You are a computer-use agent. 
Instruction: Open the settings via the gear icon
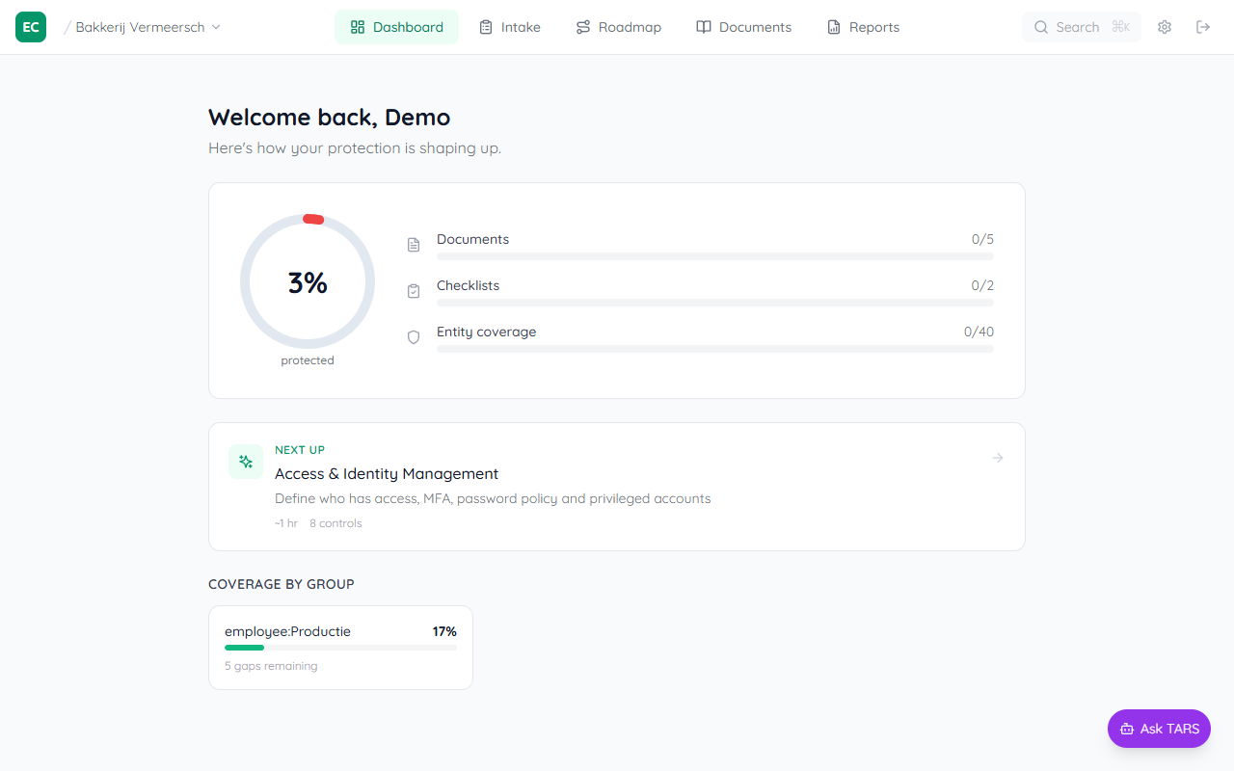pyautogui.click(x=1164, y=27)
